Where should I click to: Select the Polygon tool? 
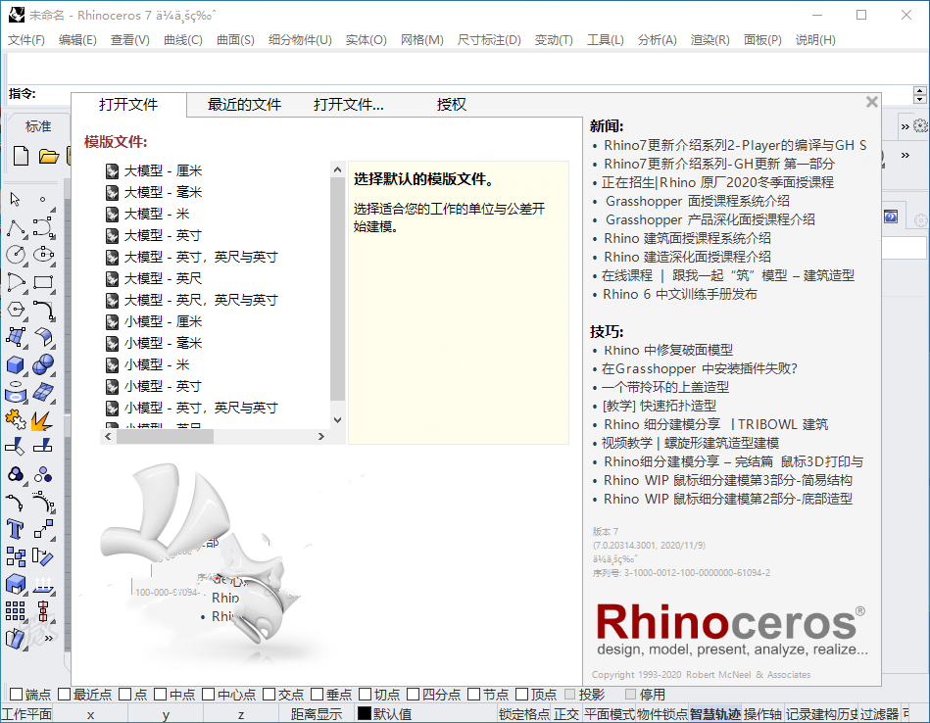[16, 310]
